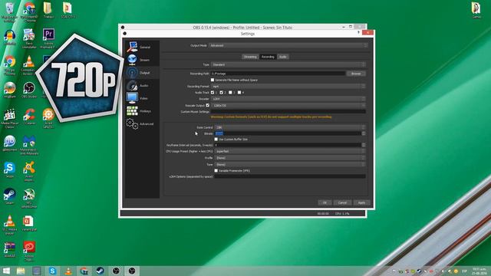Switch to the Streaming tab

[250, 57]
